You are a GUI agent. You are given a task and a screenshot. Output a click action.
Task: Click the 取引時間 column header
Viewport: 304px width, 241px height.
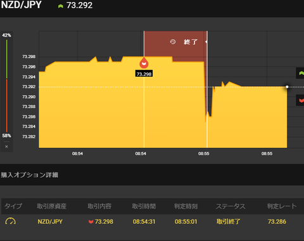144,206
